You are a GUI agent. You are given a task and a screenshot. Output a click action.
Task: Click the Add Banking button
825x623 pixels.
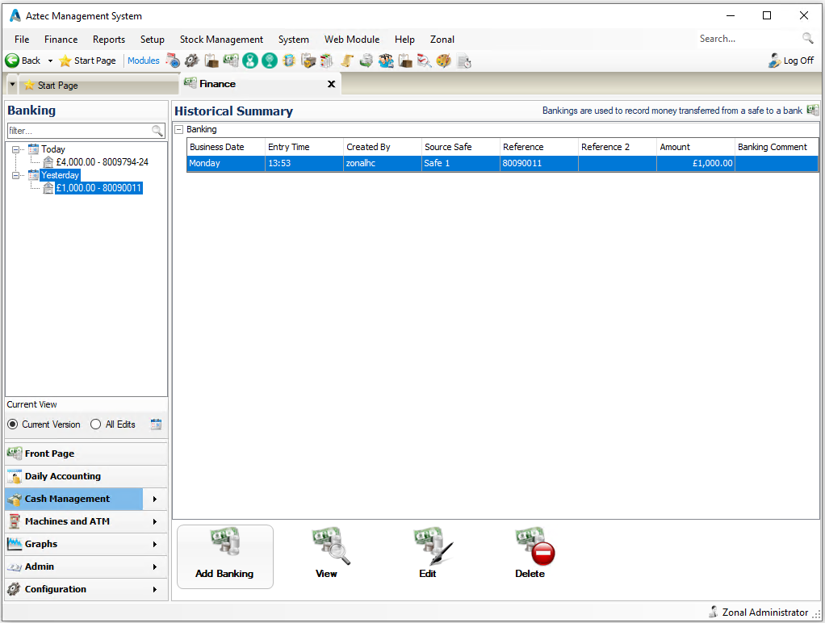224,557
